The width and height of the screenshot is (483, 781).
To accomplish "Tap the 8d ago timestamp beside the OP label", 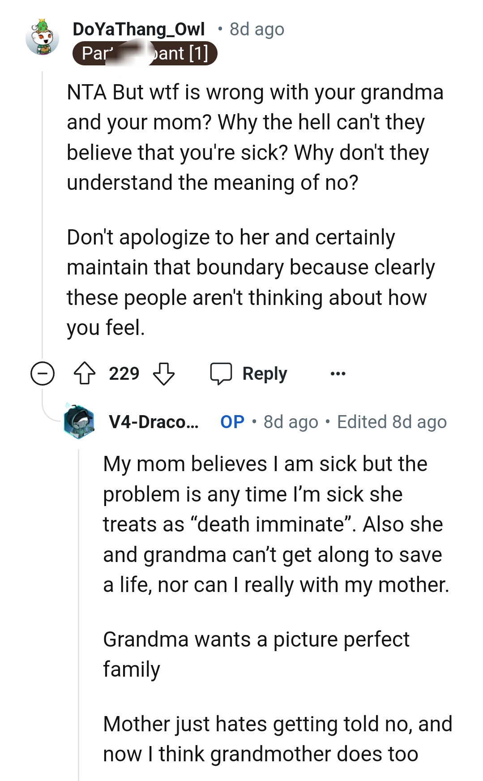I will click(x=291, y=422).
